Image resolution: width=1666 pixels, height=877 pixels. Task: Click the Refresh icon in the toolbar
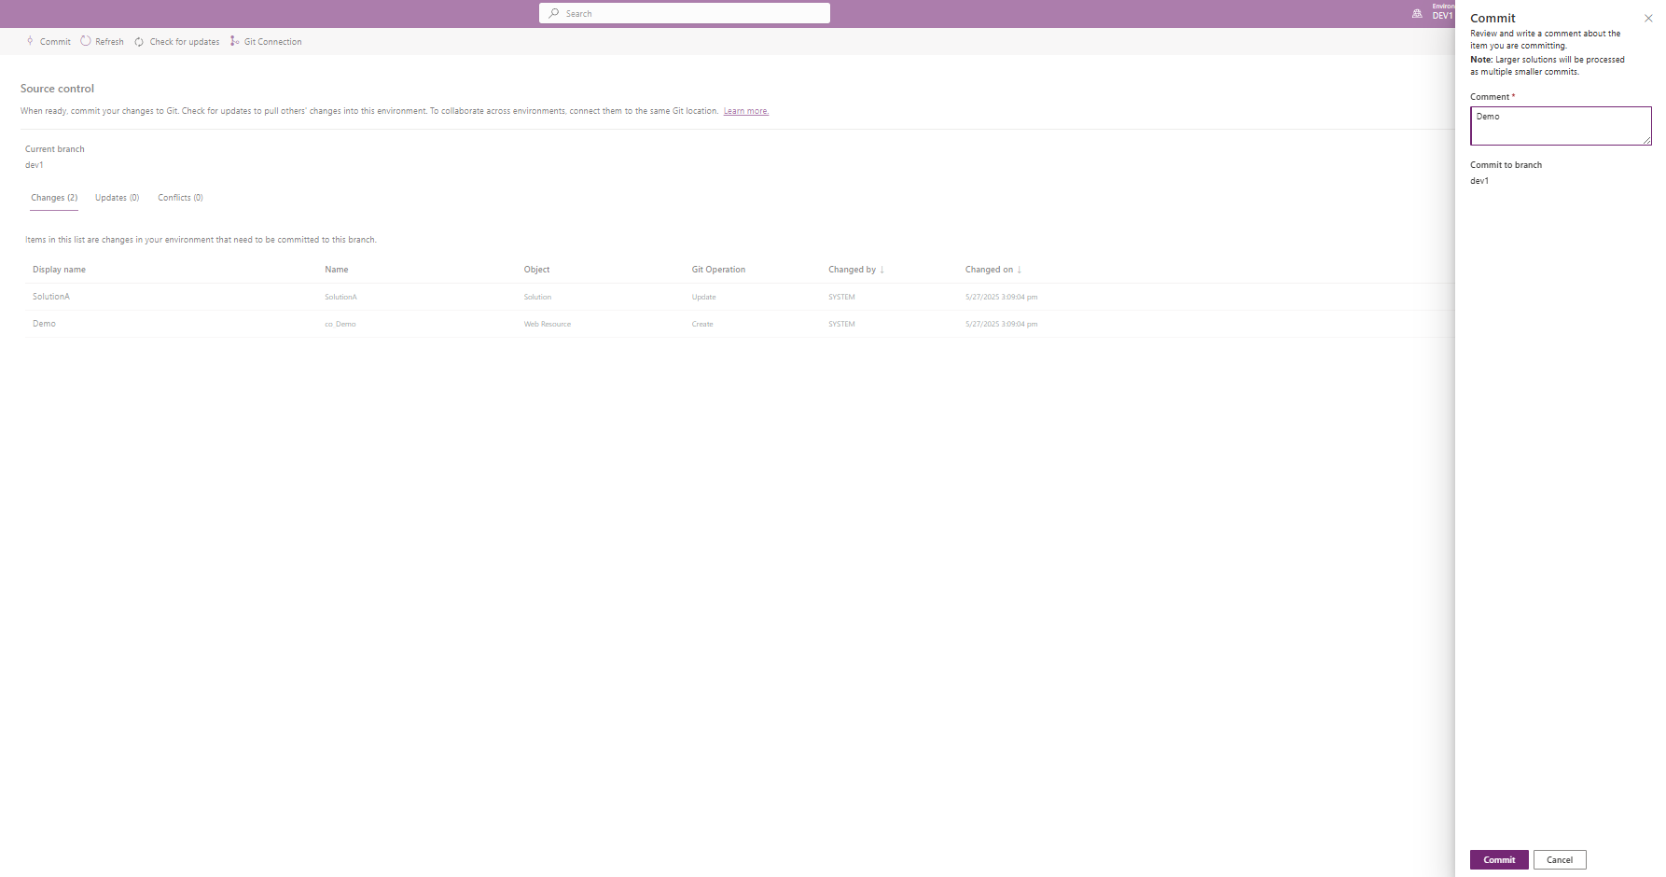click(86, 41)
